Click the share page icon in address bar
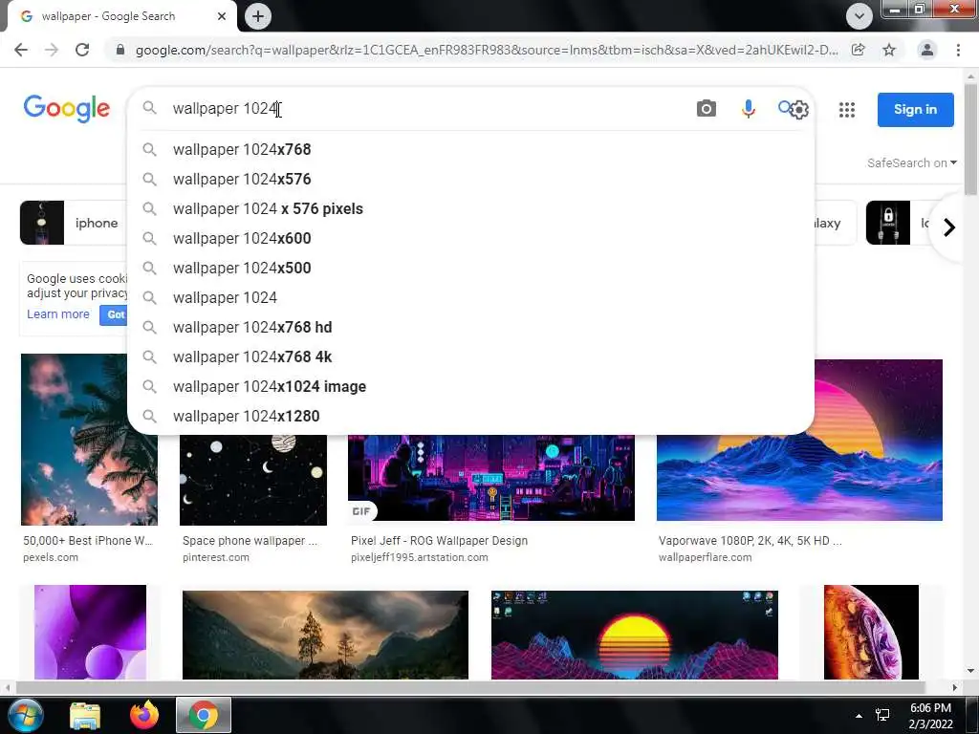 [859, 50]
